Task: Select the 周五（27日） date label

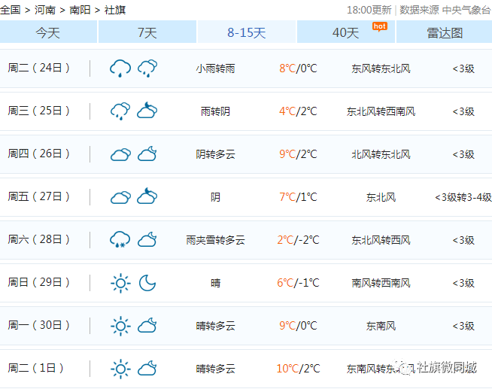Action: click(38, 196)
